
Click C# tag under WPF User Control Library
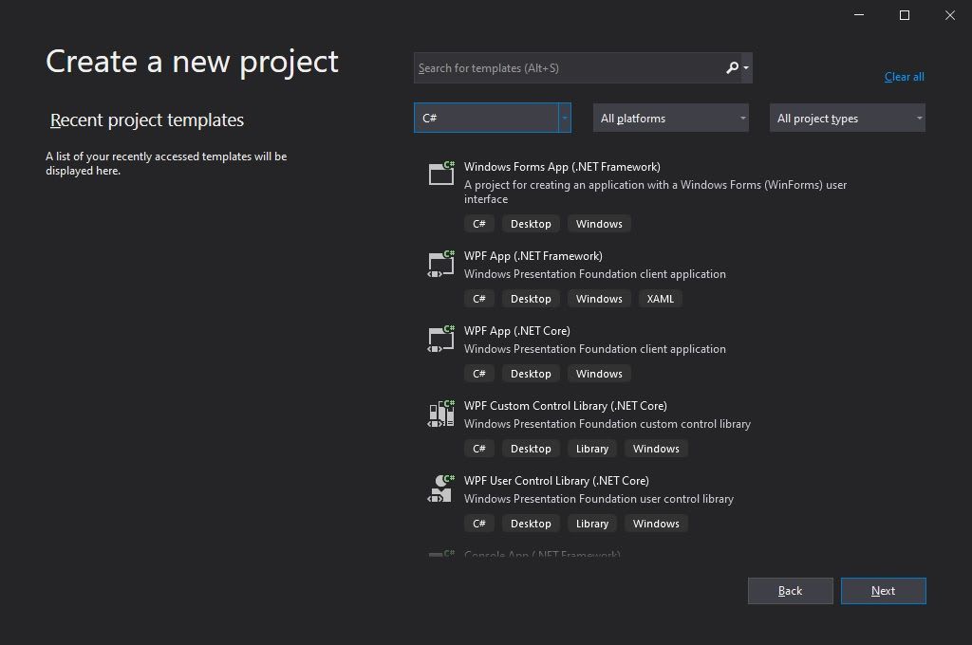479,524
